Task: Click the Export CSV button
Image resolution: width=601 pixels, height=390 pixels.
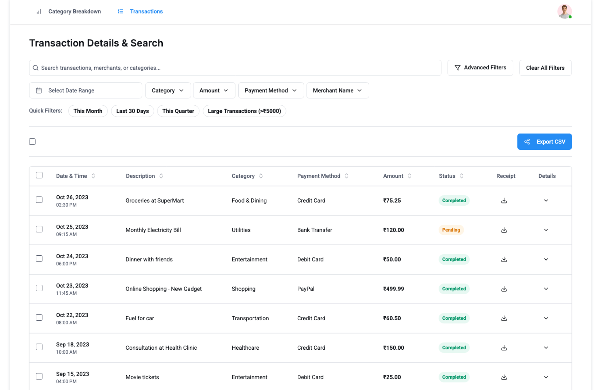Action: pyautogui.click(x=544, y=142)
